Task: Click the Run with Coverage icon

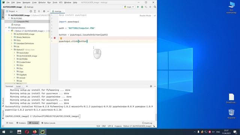Action: tap(146, 7)
